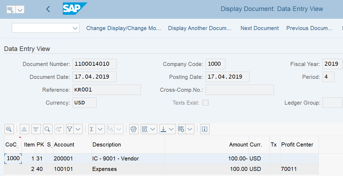343x176 pixels.
Task: Click the information icon in table toolbar
Action: tap(205, 129)
